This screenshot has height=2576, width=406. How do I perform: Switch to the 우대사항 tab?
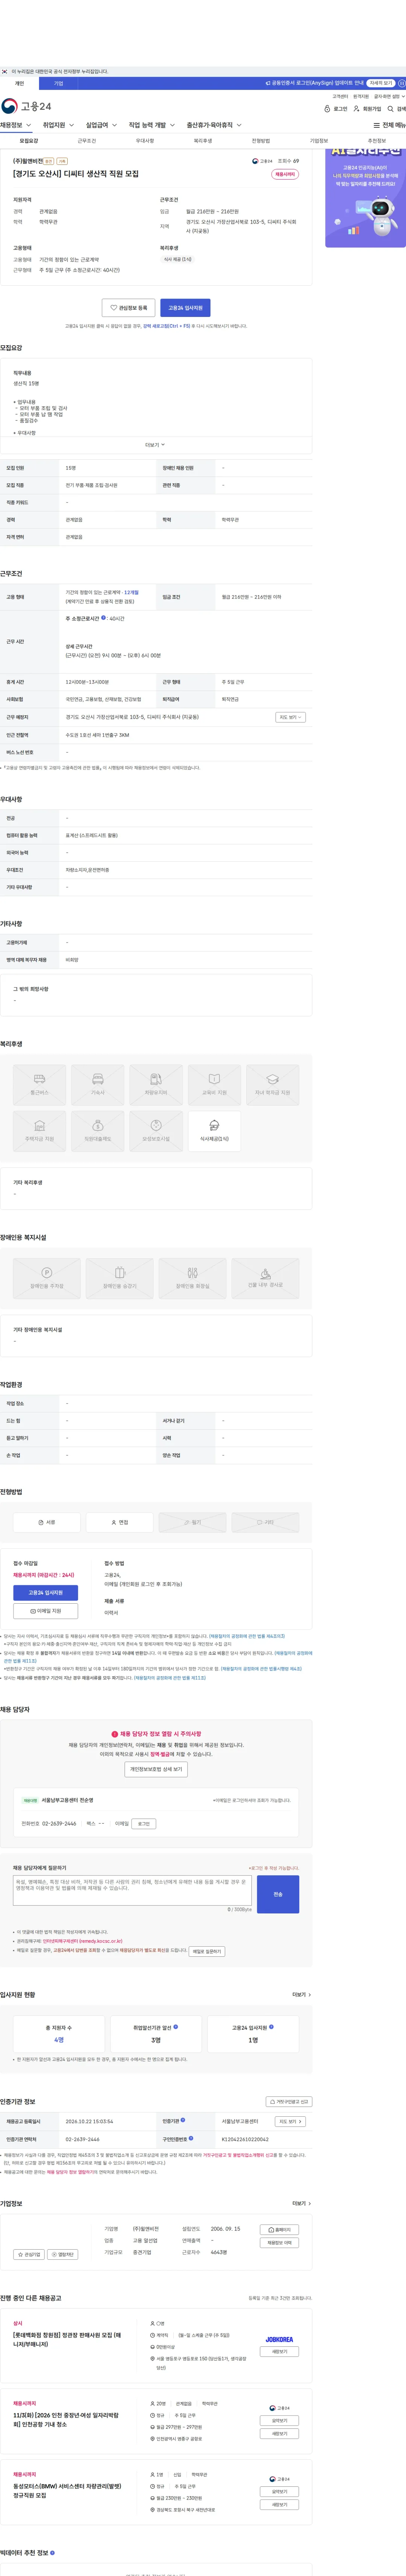[x=145, y=141]
